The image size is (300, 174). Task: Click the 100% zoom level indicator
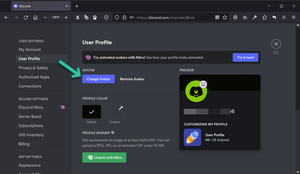coord(56,17)
